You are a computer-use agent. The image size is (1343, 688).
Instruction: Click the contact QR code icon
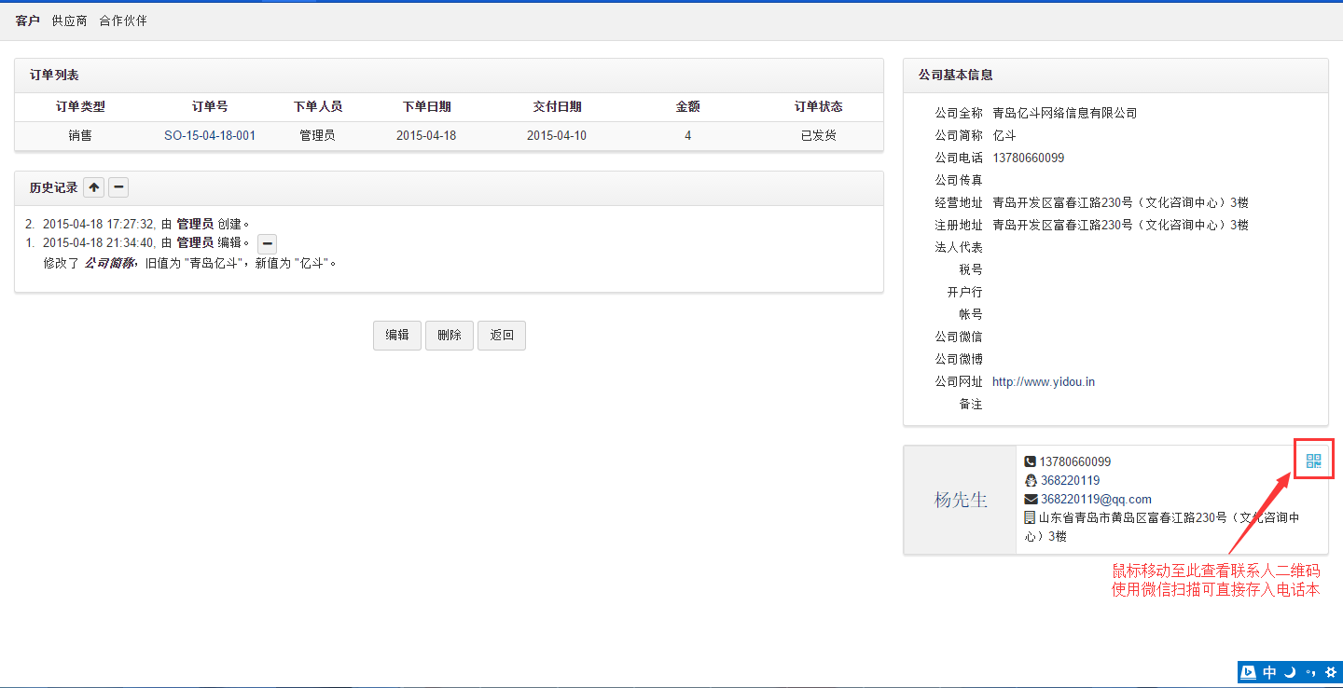coord(1313,461)
